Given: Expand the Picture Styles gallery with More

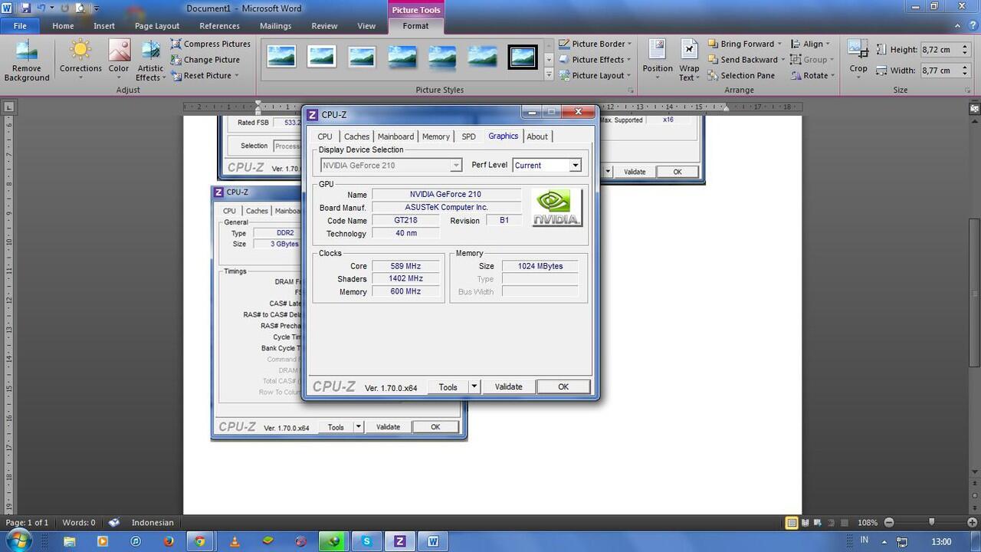Looking at the screenshot, I should coord(549,75).
